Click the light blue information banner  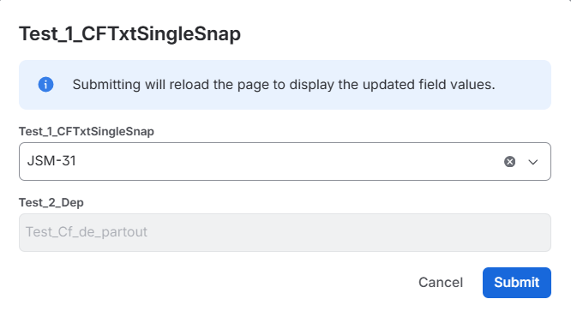pos(285,85)
